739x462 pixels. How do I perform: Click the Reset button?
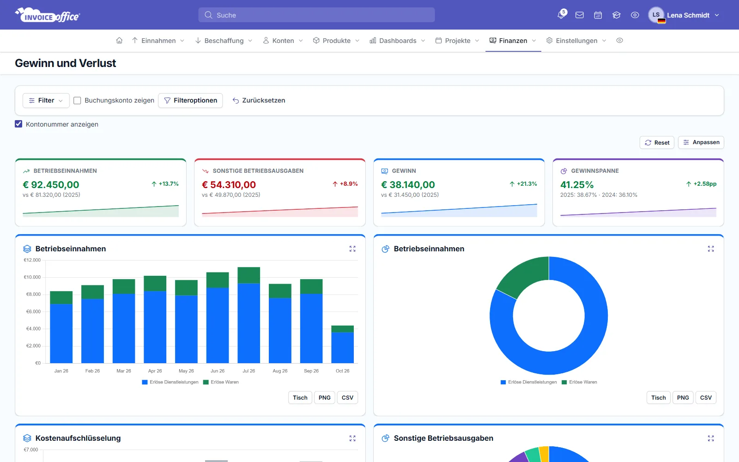[x=657, y=142]
